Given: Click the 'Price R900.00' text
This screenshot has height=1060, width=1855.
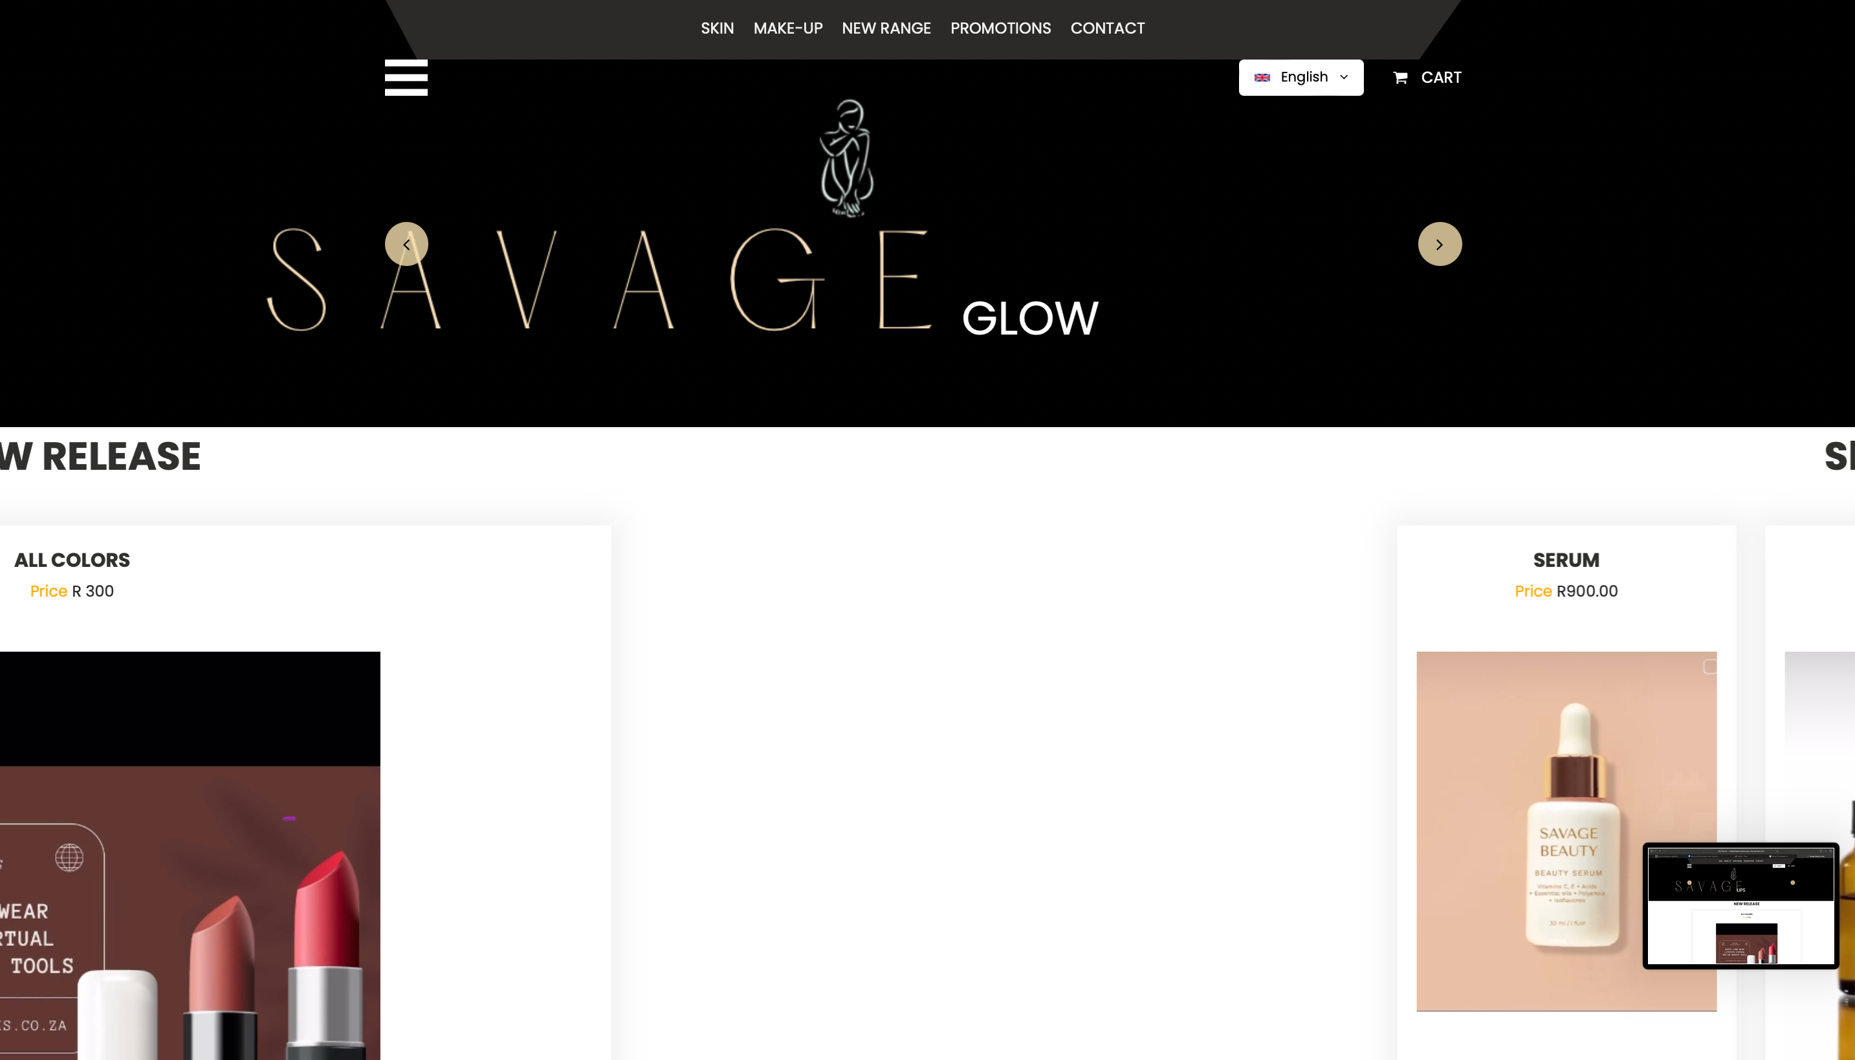Looking at the screenshot, I should click(x=1565, y=591).
